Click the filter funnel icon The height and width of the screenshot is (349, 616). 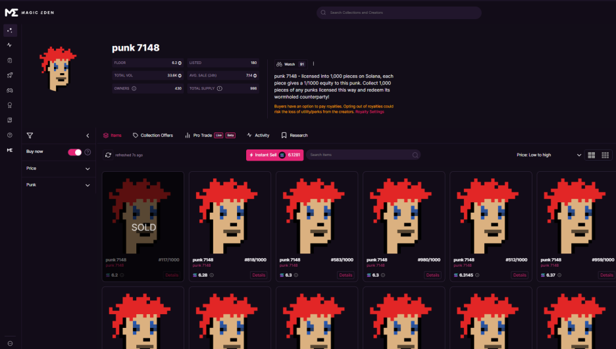[30, 136]
